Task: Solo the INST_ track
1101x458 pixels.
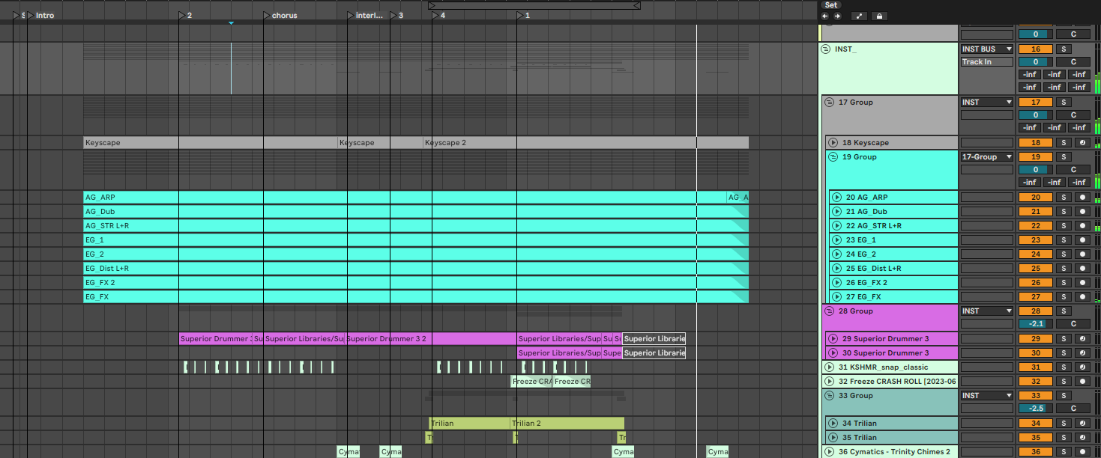Action: pyautogui.click(x=1063, y=49)
